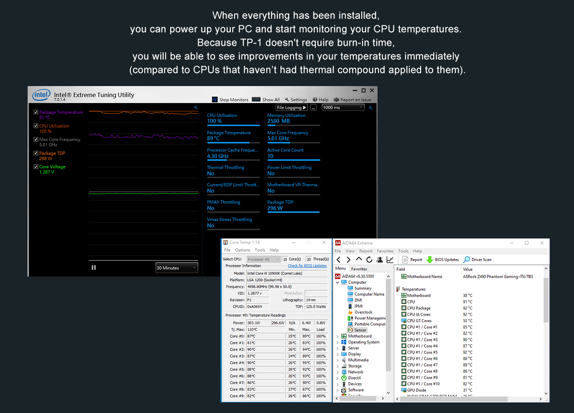
Task: Select IPMI in AIDA64 tree
Action: pos(355,306)
